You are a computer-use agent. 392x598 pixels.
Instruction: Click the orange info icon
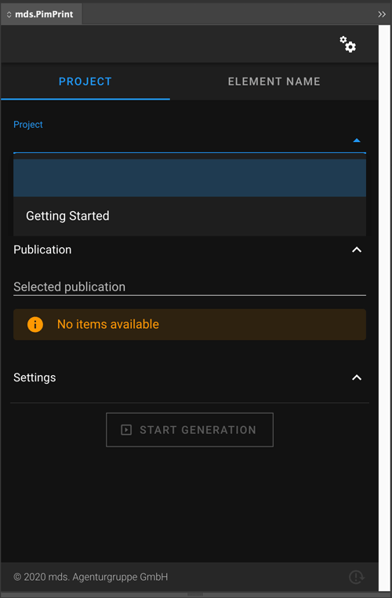(35, 325)
